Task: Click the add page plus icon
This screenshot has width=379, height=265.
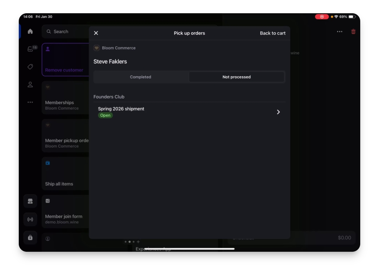Action: pos(138,241)
